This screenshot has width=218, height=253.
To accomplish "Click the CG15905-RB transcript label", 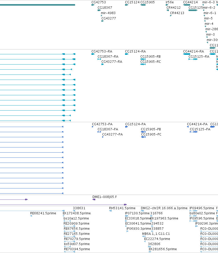I will [151, 57].
